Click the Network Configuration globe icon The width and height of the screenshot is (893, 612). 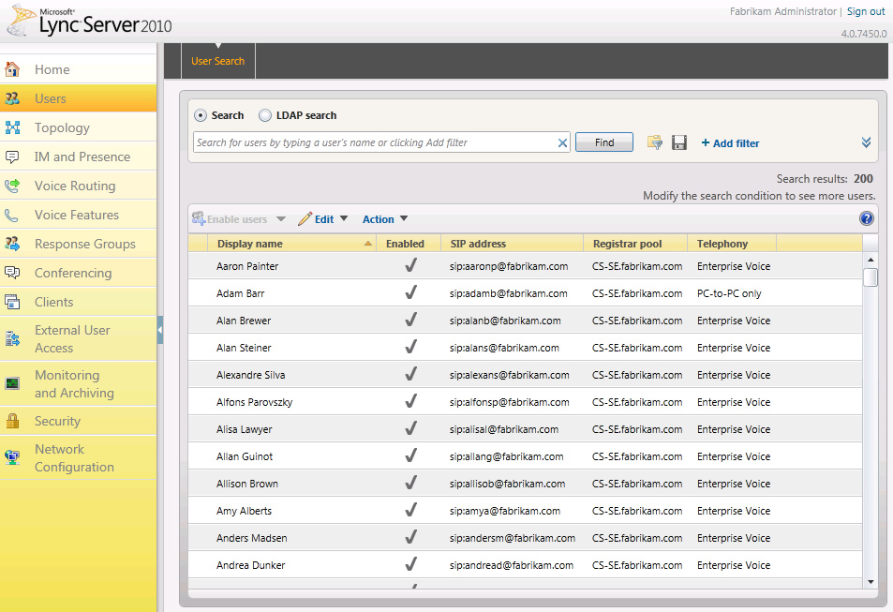click(x=12, y=457)
